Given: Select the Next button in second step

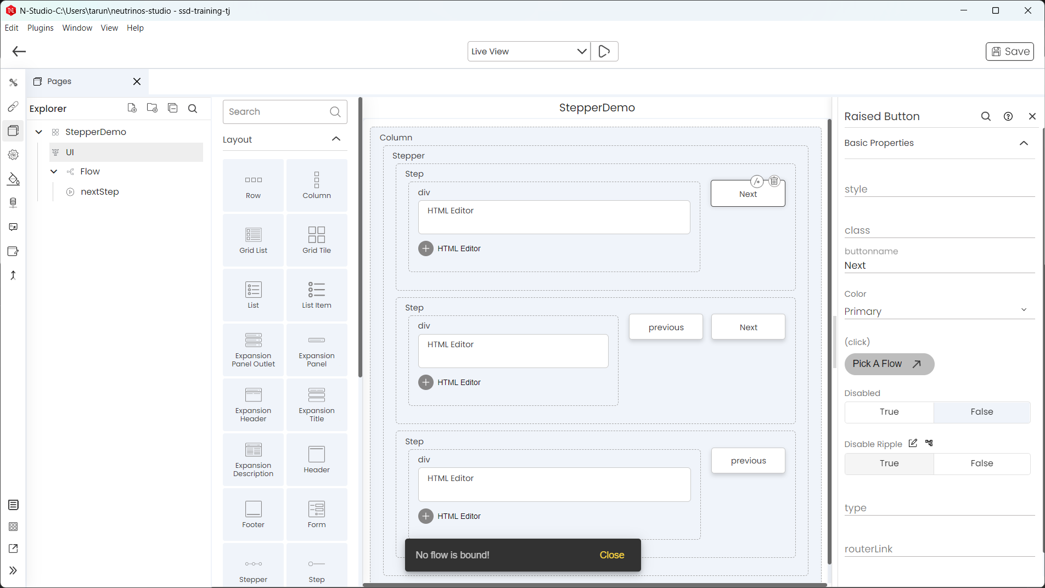Looking at the screenshot, I should pyautogui.click(x=748, y=327).
